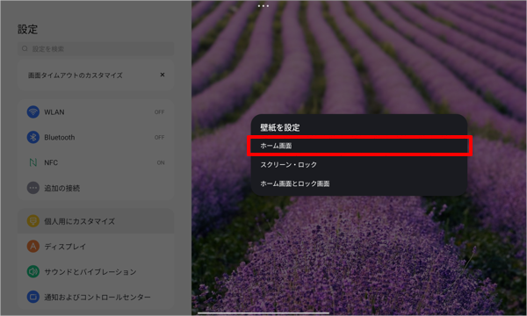
Task: Click WLAN OFF status label
Action: 159,111
